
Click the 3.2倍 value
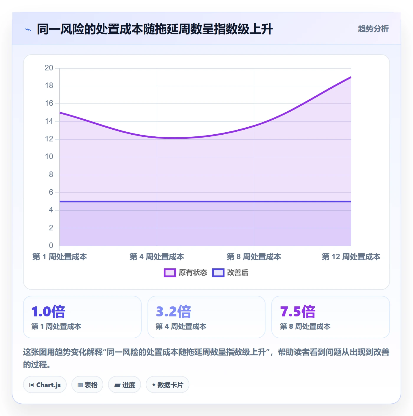tap(173, 312)
